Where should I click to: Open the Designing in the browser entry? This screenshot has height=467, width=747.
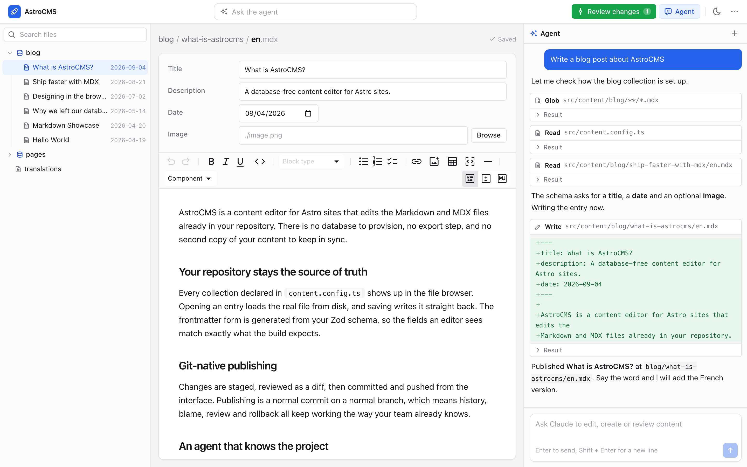(x=75, y=96)
